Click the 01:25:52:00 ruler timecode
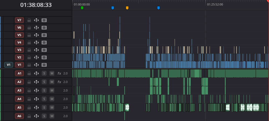Image resolution: width=269 pixels, height=121 pixels. click(x=215, y=4)
